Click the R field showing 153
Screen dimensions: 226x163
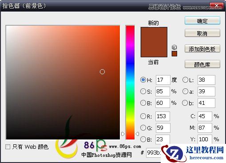(163, 116)
